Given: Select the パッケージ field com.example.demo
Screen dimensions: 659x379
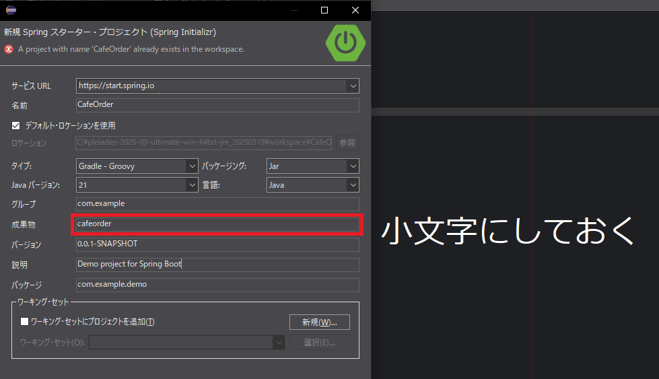Looking at the screenshot, I should click(x=217, y=284).
